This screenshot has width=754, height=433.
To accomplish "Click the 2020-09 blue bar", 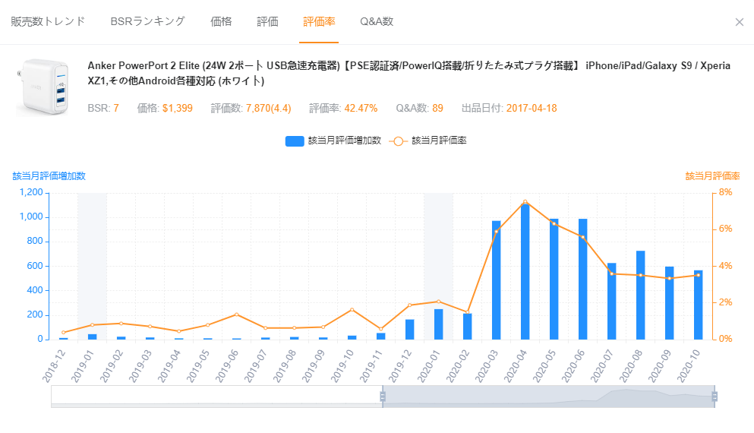I will click(x=670, y=303).
